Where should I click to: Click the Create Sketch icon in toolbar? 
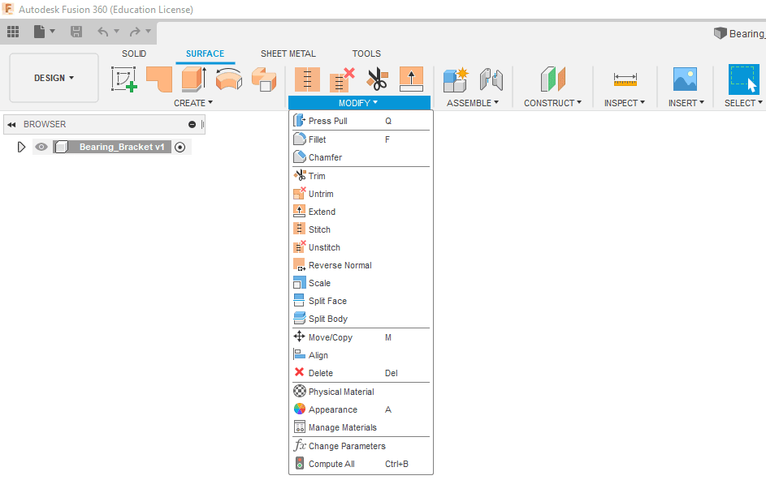click(124, 79)
